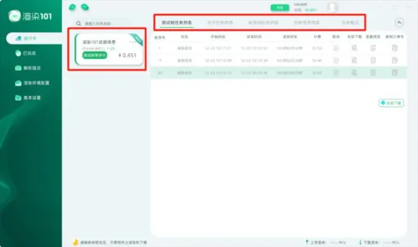Click sequence number 11 in the table

pos(160,61)
